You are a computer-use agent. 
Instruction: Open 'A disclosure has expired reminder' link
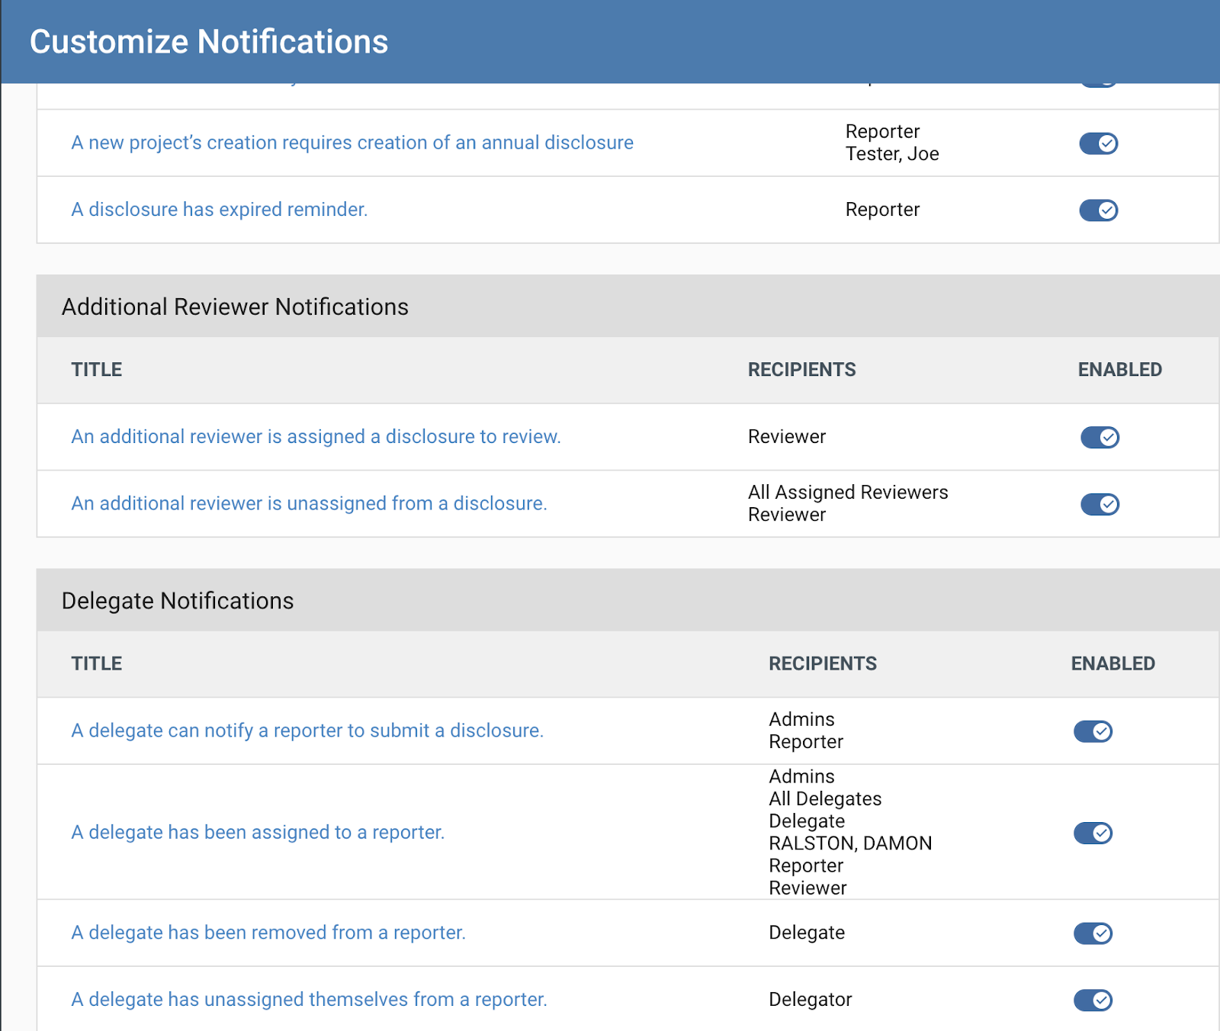point(219,210)
